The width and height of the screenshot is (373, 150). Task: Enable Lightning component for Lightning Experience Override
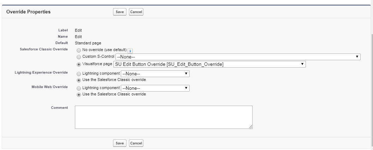(79, 74)
